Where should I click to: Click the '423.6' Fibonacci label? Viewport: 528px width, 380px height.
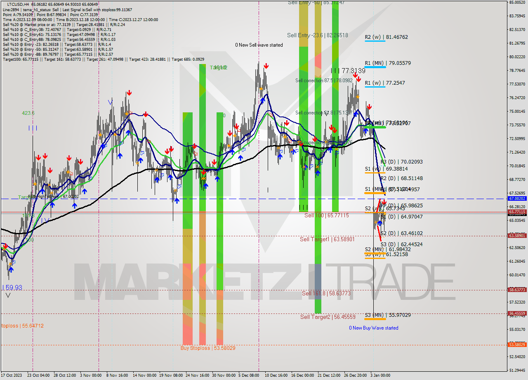28,113
